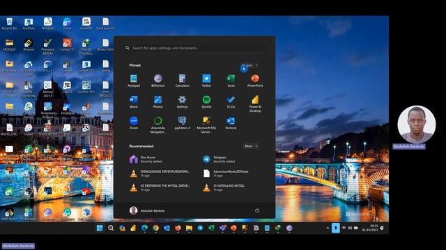446x250 pixels.
Task: Open DOWLOADING ADVENTUREWORK video file
Action: 160,174
